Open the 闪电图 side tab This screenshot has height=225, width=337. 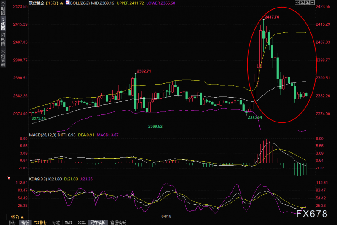click(3, 40)
